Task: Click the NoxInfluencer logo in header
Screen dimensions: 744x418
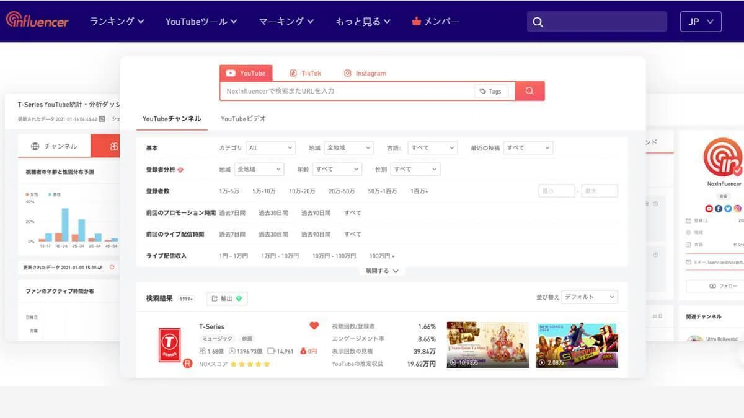Action: click(37, 20)
